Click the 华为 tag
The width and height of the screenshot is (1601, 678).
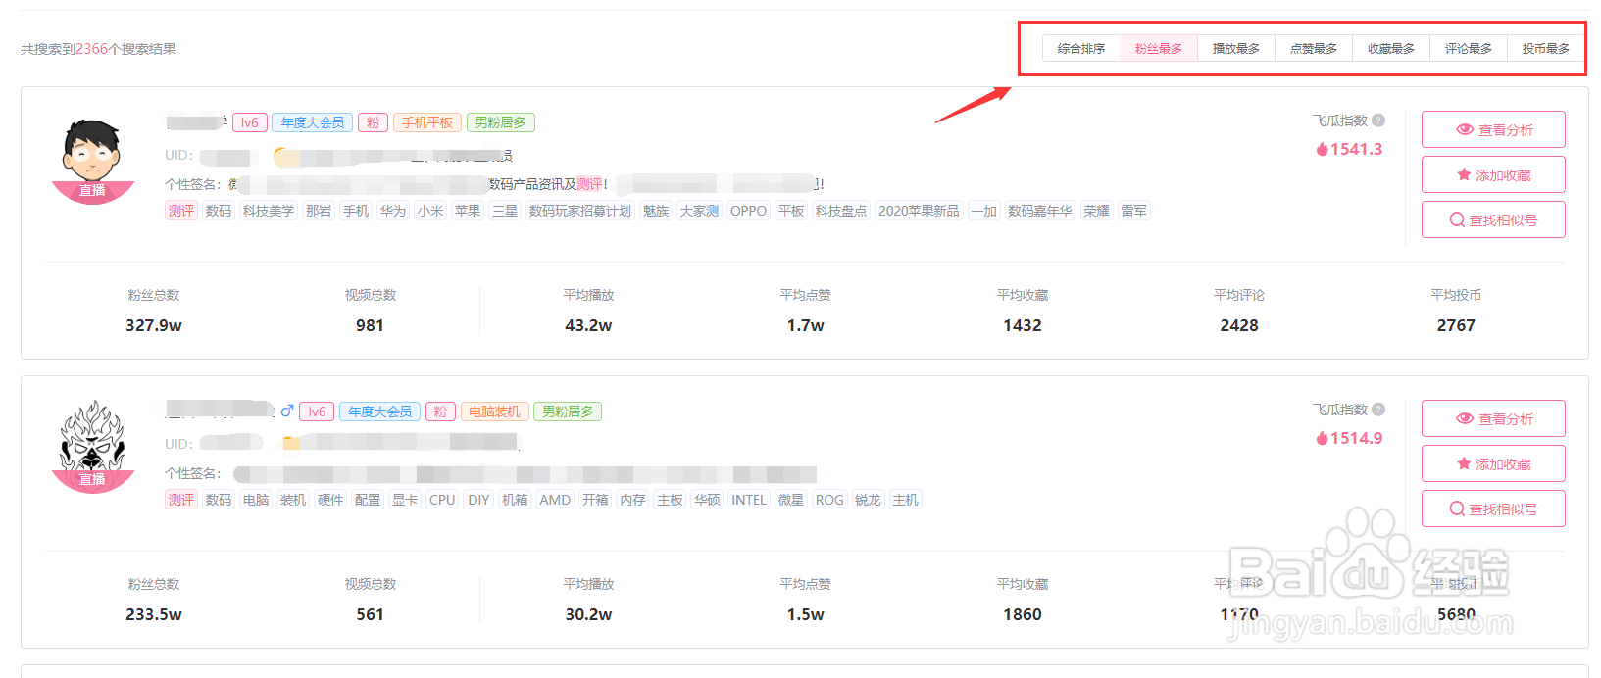(393, 211)
